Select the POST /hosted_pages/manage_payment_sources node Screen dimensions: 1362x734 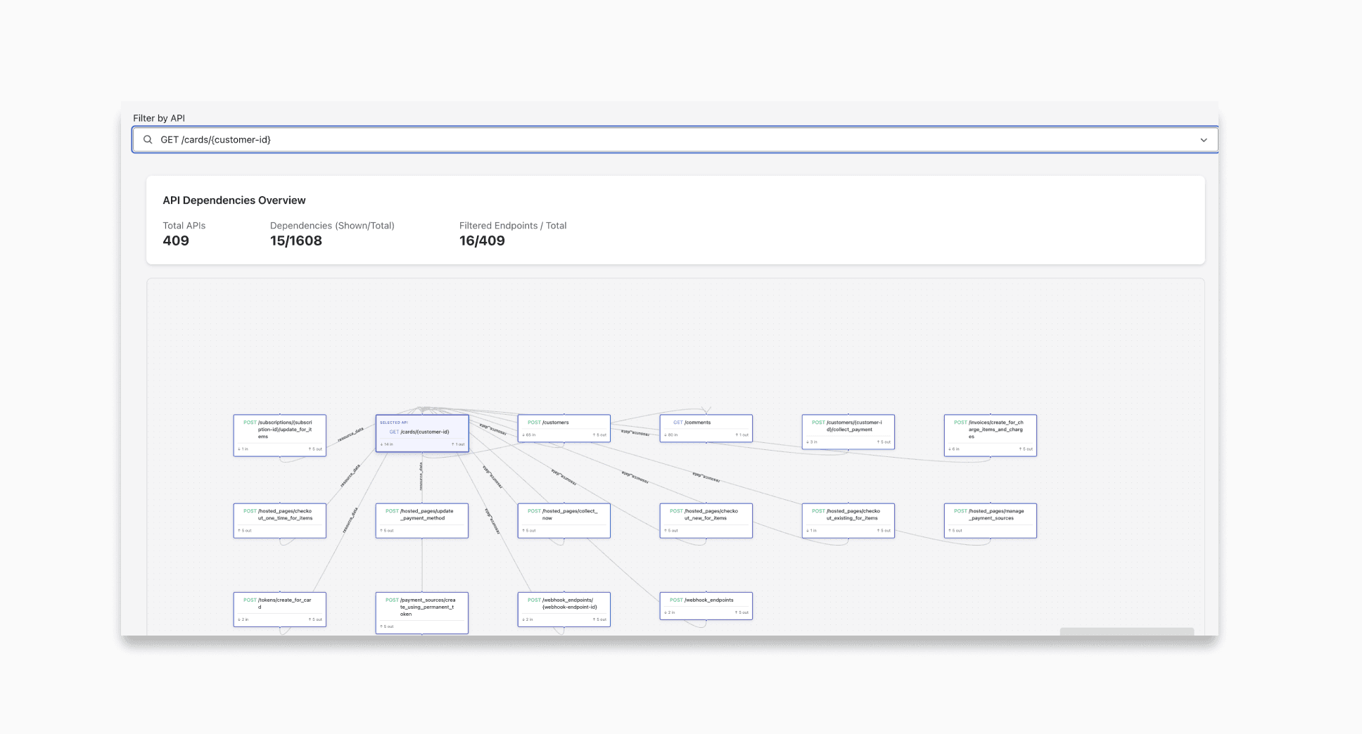[x=990, y=520]
